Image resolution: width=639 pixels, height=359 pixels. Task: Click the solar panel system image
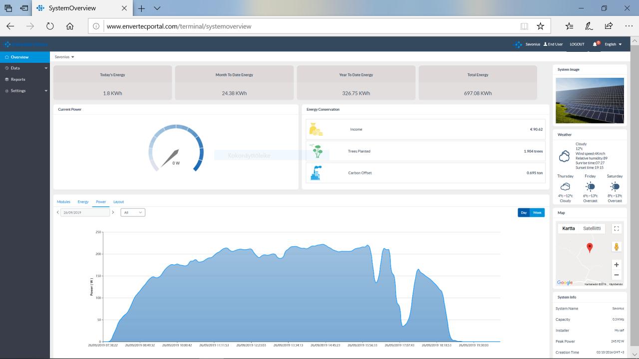(x=590, y=100)
